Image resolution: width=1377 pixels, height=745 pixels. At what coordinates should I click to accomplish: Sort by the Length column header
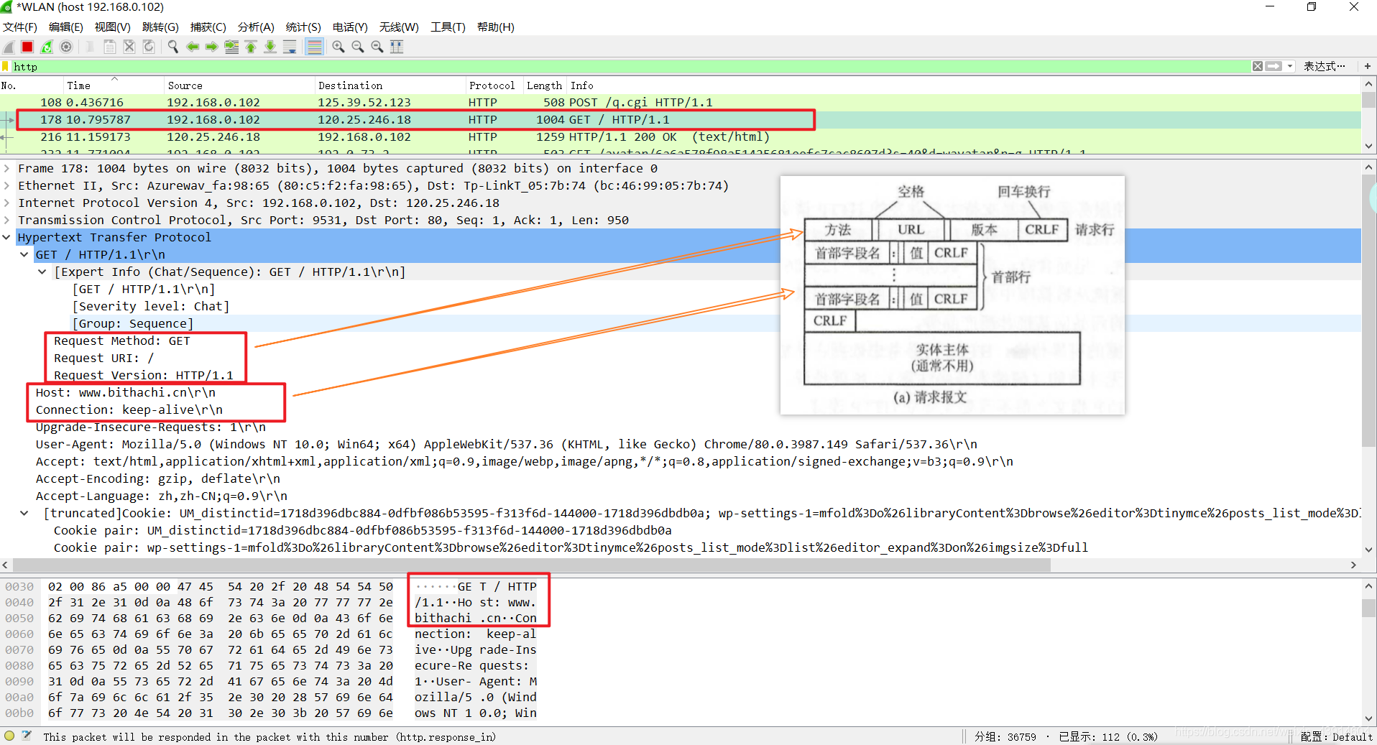(544, 85)
